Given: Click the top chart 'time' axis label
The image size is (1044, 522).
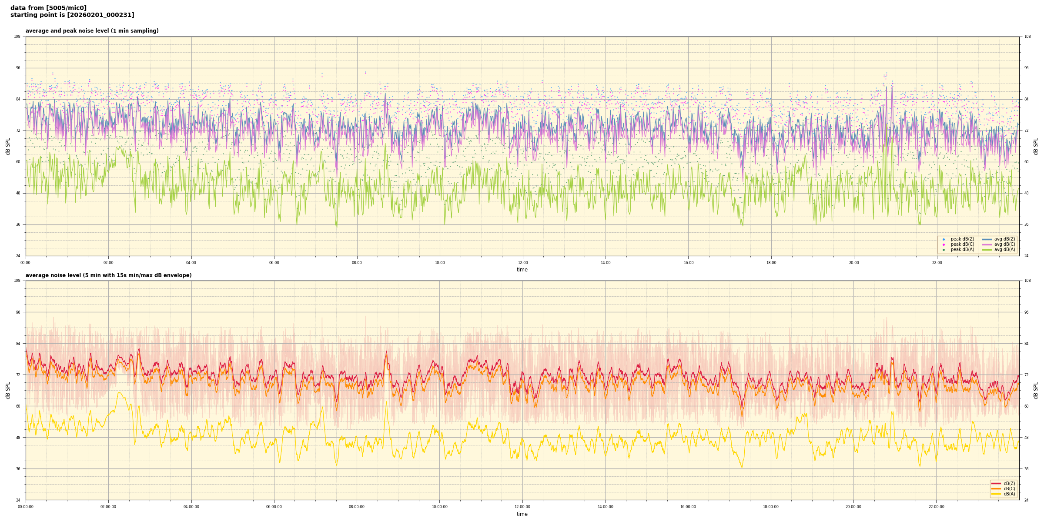Looking at the screenshot, I should (x=522, y=270).
